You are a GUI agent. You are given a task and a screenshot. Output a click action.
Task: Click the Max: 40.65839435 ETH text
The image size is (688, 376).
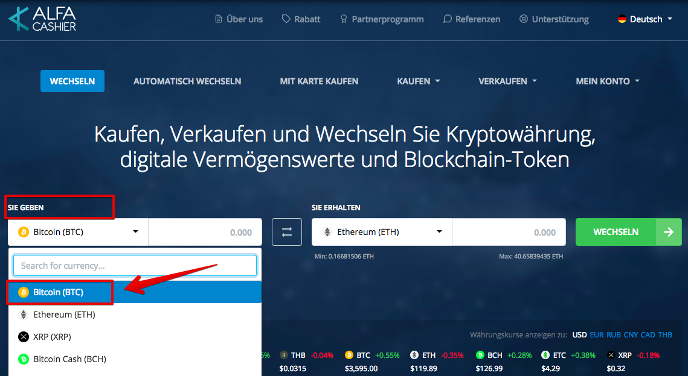click(x=531, y=256)
